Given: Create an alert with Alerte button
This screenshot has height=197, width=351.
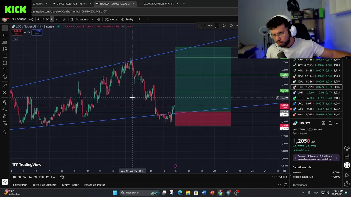Looking at the screenshot, I should [111, 19].
